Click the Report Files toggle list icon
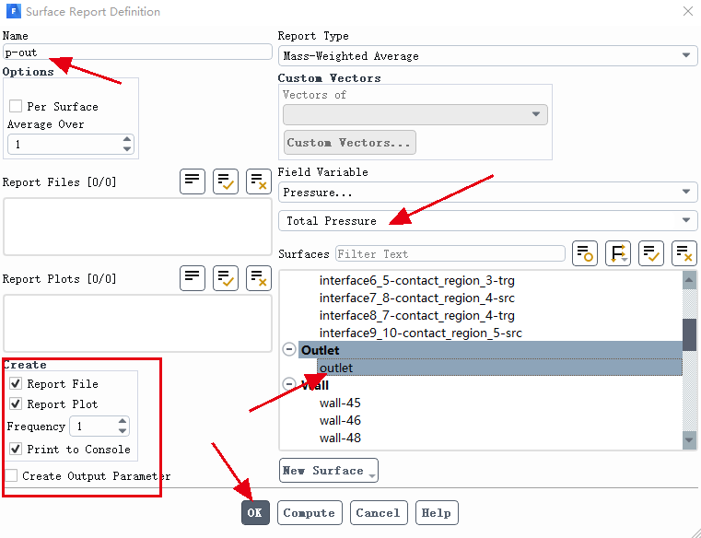Viewport: 701px width, 538px height. 193,181
